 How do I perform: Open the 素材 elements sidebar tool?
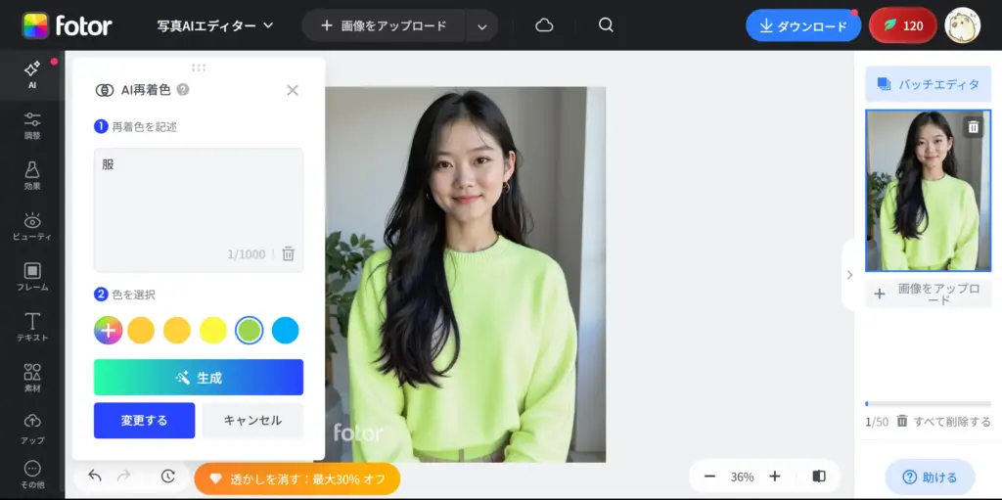32,379
